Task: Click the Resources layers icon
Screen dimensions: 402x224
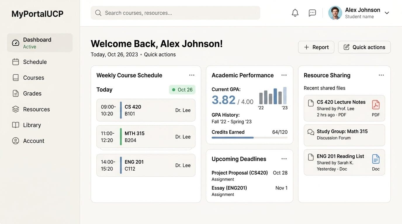Action: pos(15,109)
